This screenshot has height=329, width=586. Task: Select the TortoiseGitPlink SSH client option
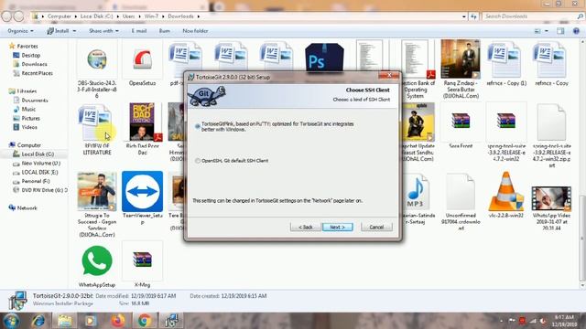(x=198, y=126)
